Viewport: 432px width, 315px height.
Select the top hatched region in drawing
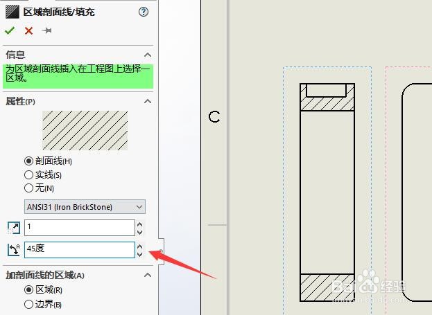coord(327,104)
